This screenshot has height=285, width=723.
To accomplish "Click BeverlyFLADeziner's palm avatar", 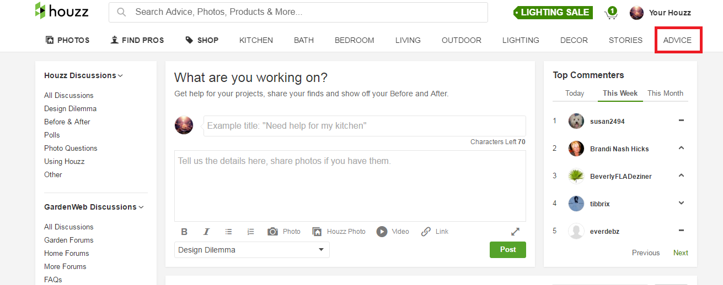I will tap(576, 176).
